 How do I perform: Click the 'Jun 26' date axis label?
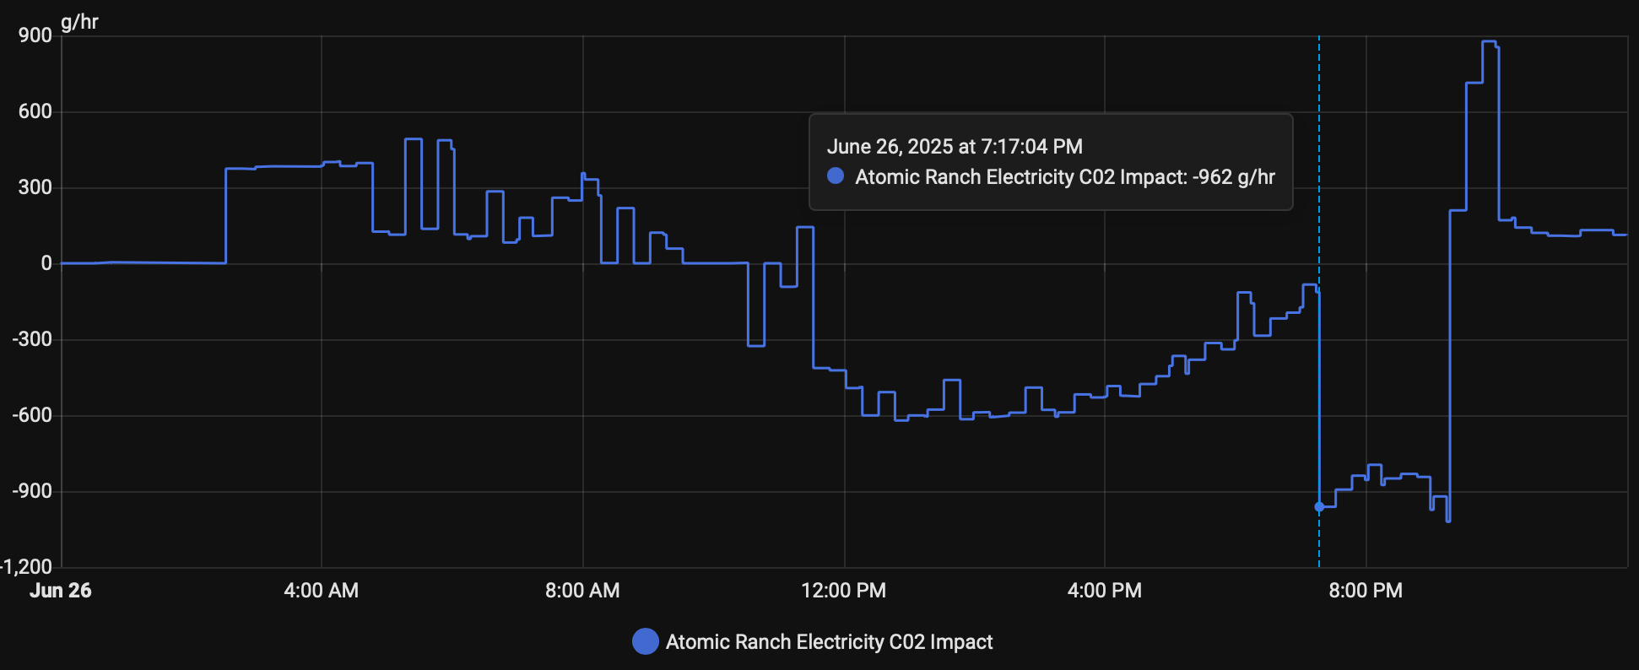61,591
